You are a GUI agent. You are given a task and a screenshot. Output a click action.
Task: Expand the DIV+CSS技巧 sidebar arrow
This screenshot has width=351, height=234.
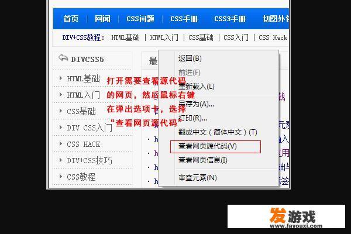61,160
